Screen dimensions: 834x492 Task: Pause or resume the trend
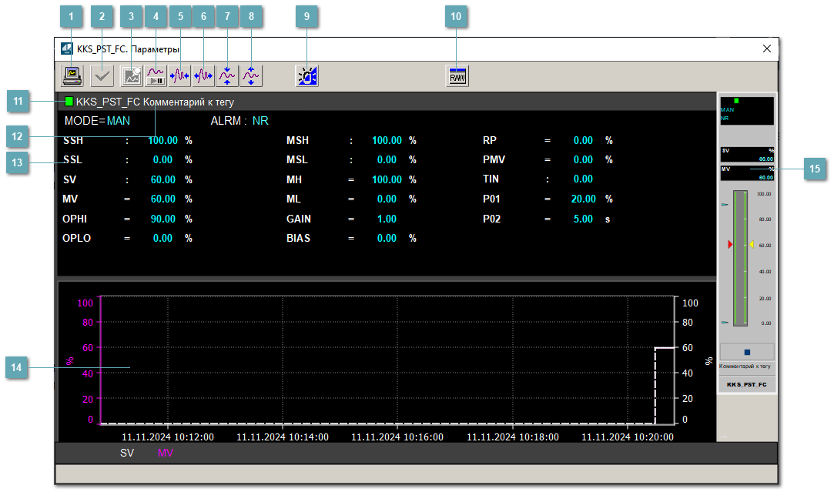pyautogui.click(x=156, y=75)
